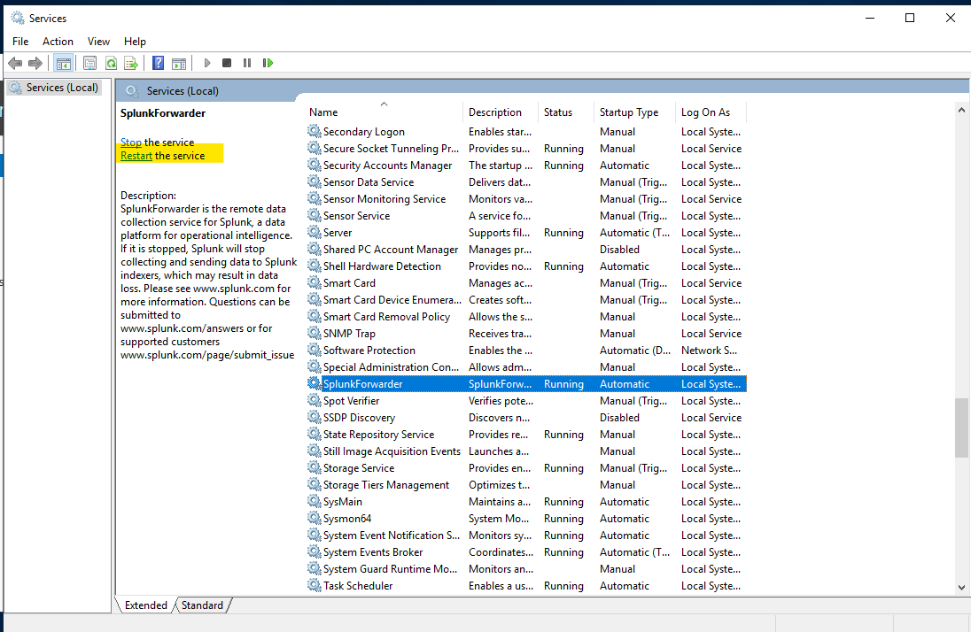Select the Secure Socket Tunneling Protocol row

click(526, 149)
